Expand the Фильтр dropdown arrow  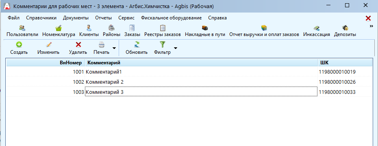(x=176, y=48)
